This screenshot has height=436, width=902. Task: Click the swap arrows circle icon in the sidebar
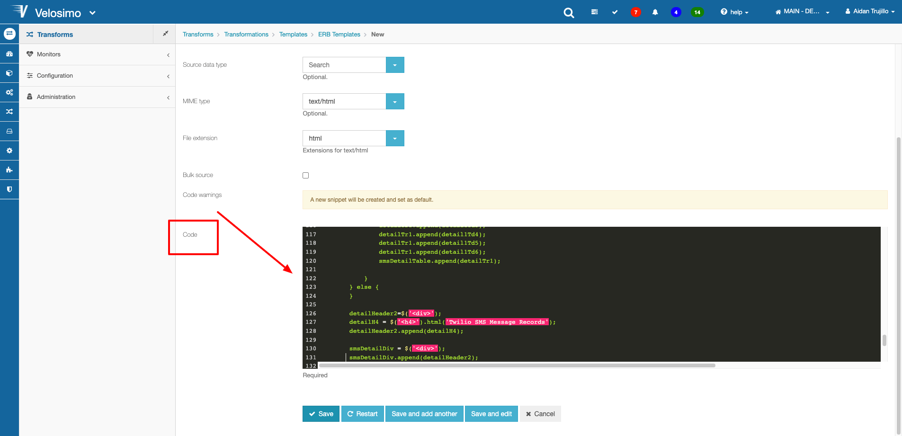click(x=9, y=34)
